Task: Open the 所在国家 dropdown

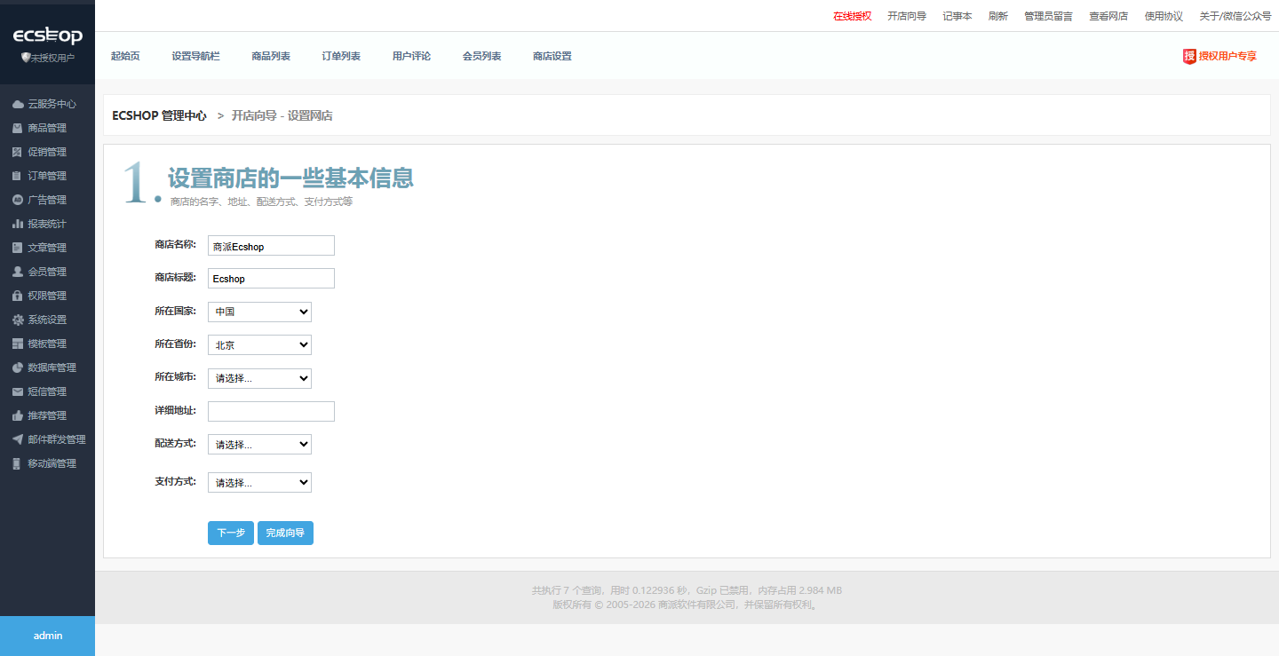Action: (259, 312)
